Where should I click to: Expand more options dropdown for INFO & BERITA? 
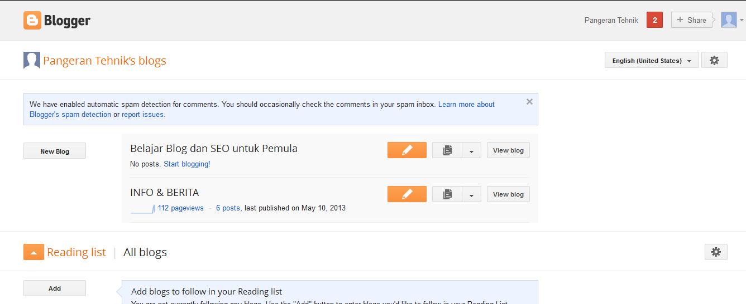(x=471, y=195)
